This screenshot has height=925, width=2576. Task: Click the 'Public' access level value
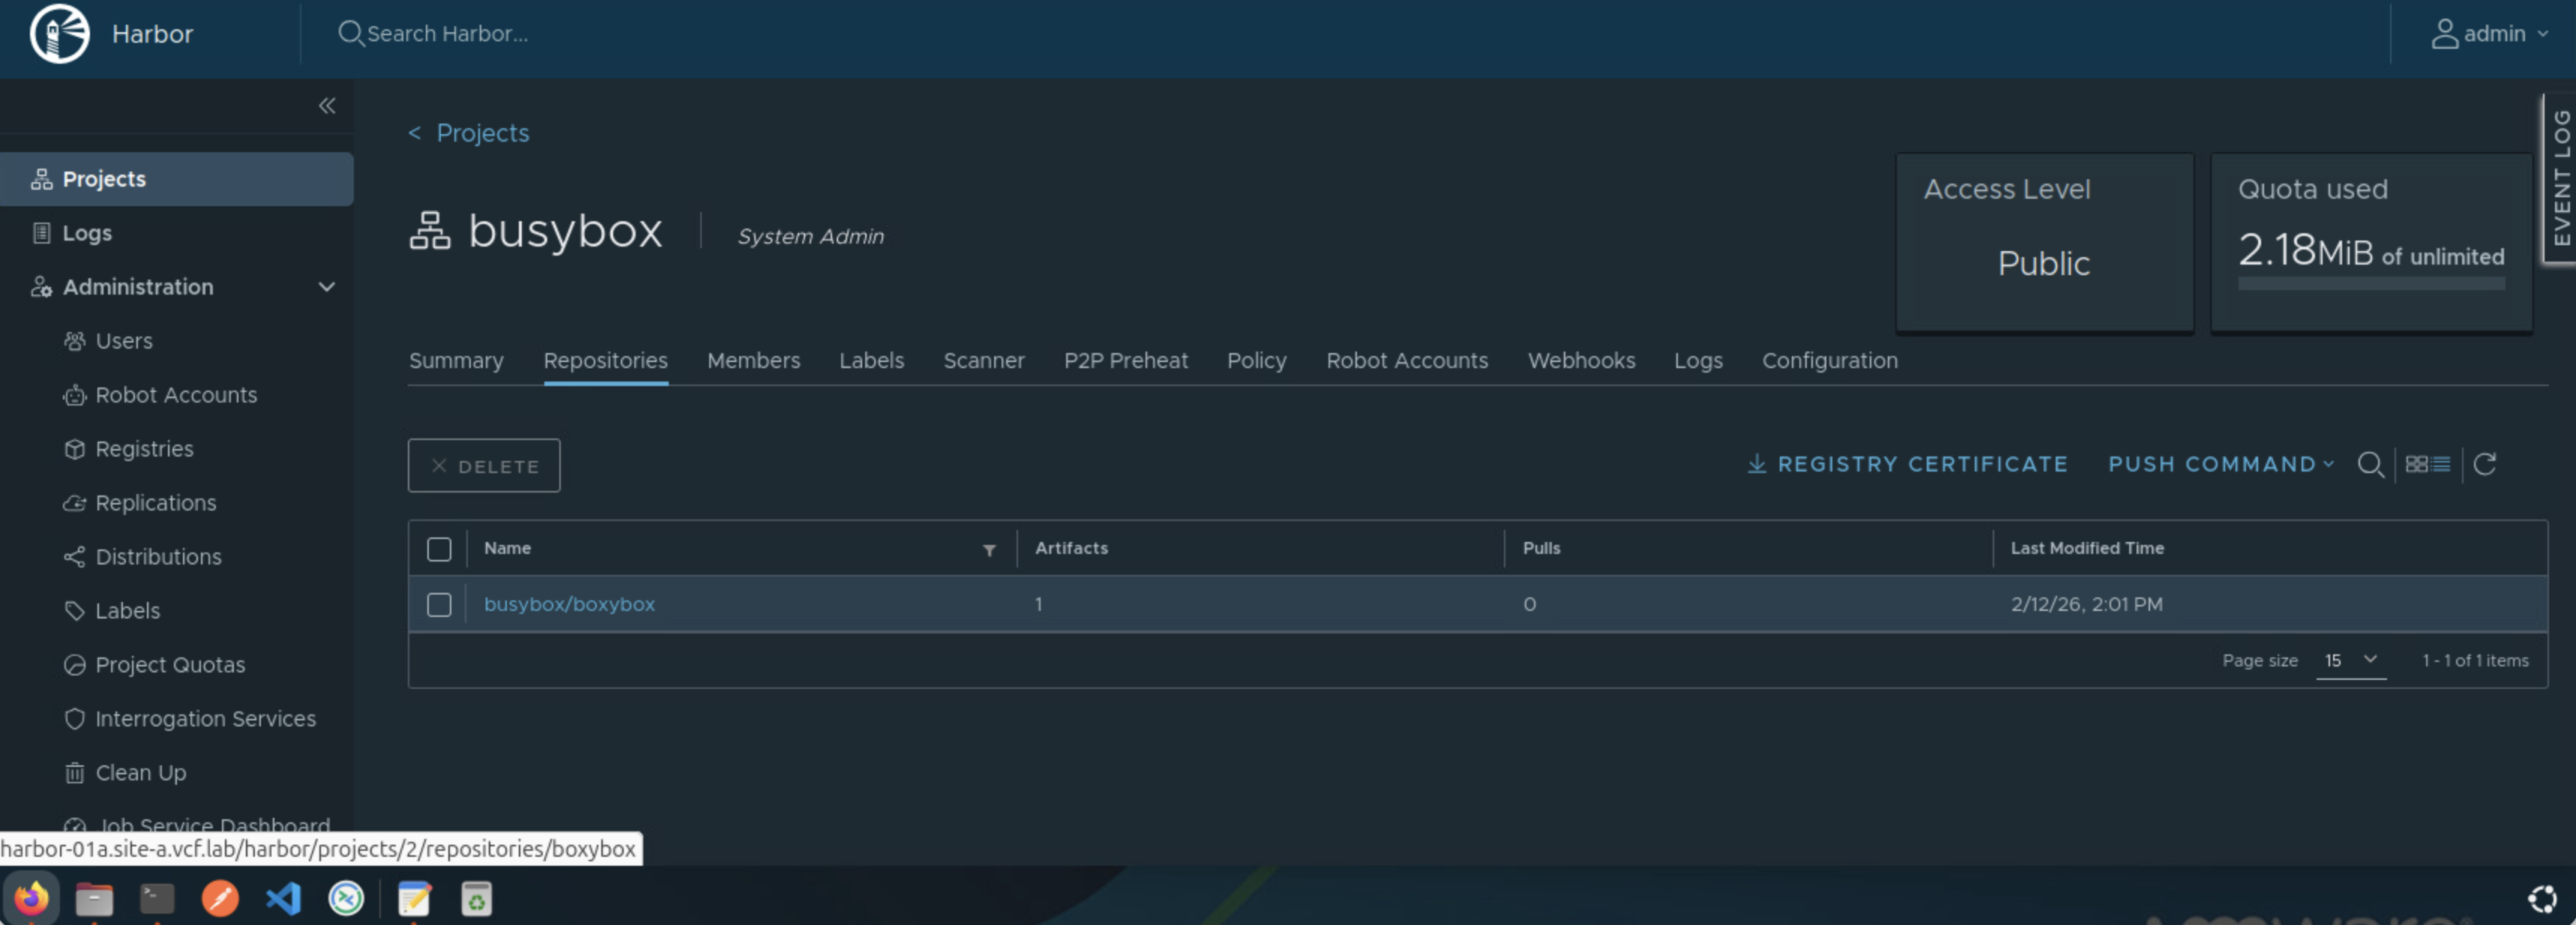coord(2044,264)
